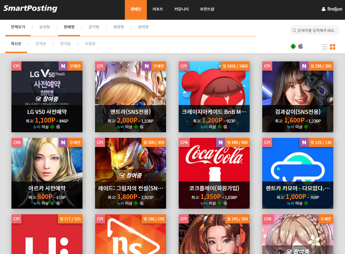Open the findjun user profile icon
Image resolution: width=345 pixels, height=254 pixels.
click(324, 9)
